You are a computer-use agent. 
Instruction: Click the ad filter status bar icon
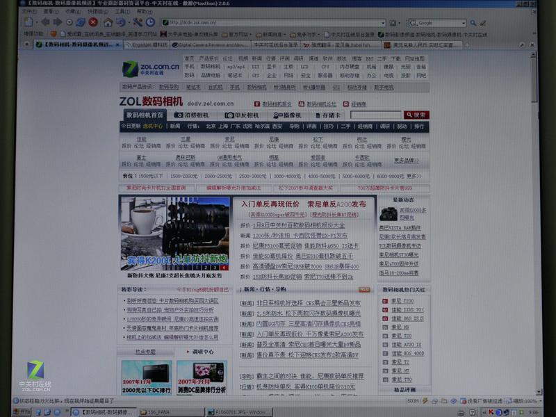tap(463, 401)
